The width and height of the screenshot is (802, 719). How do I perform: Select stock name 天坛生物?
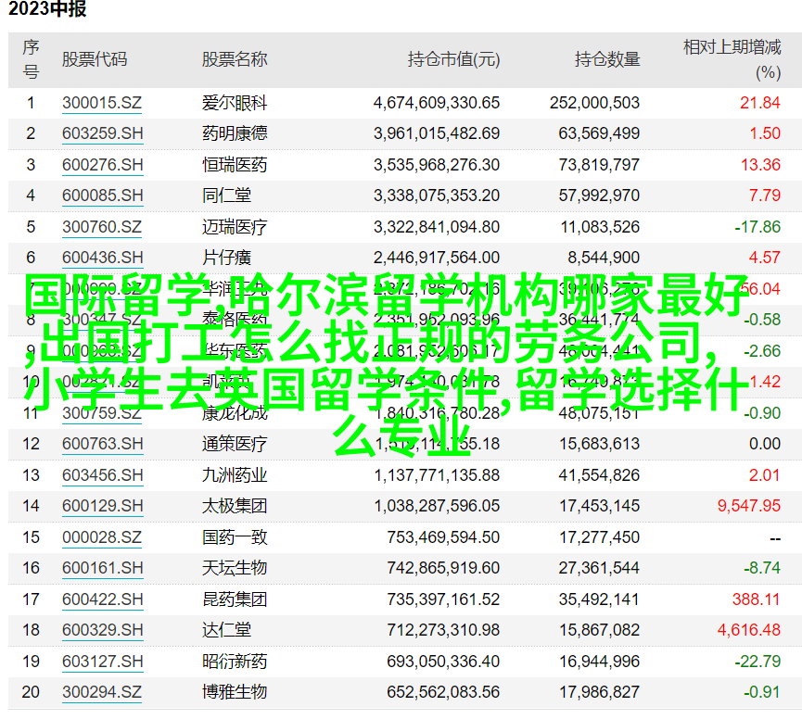[235, 568]
